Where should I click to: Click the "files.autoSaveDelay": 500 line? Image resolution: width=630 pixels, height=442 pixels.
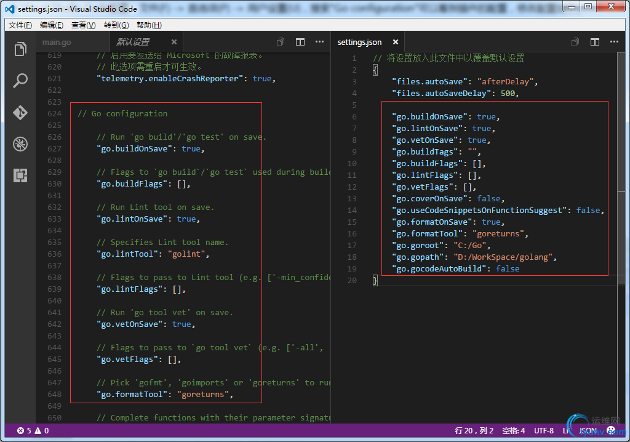coord(455,94)
